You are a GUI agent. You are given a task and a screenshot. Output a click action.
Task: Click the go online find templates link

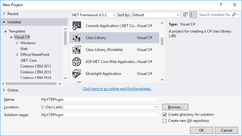pyautogui.click(x=117, y=89)
